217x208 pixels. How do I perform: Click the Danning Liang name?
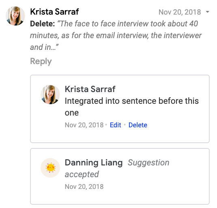94,163
